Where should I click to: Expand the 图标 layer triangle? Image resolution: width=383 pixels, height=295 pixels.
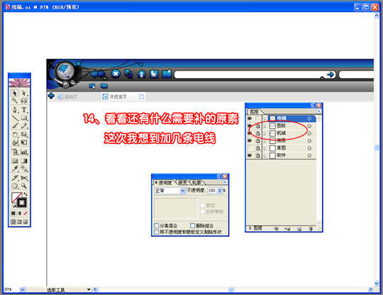265,126
